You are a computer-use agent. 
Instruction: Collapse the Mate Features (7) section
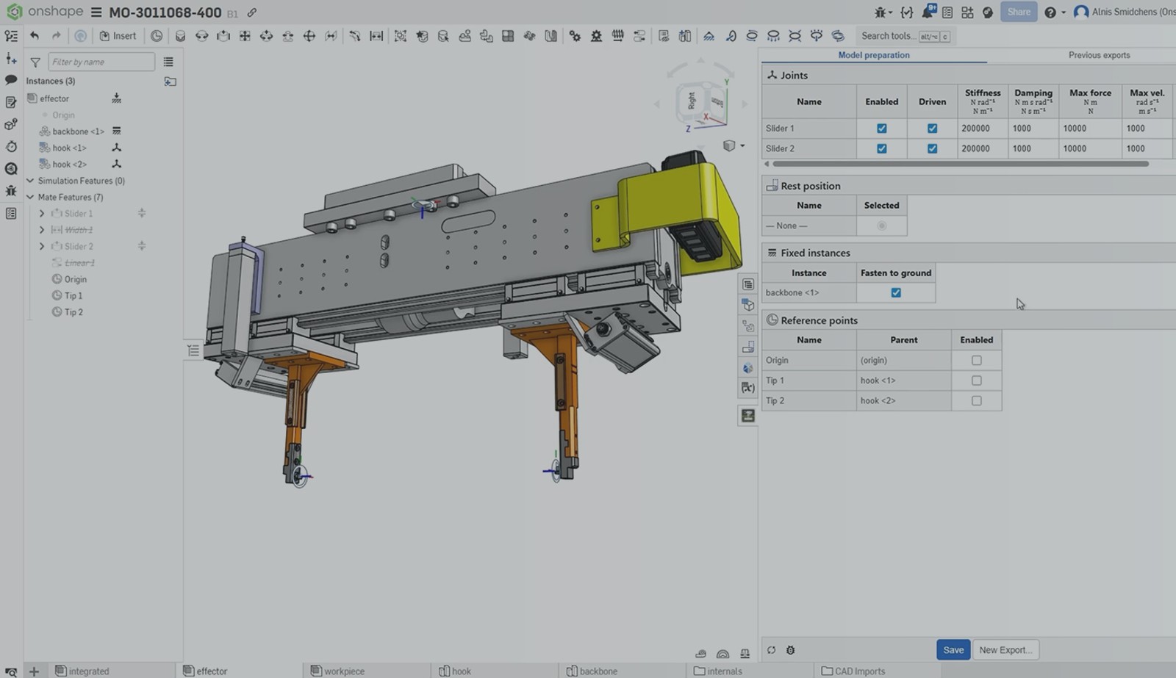click(30, 197)
